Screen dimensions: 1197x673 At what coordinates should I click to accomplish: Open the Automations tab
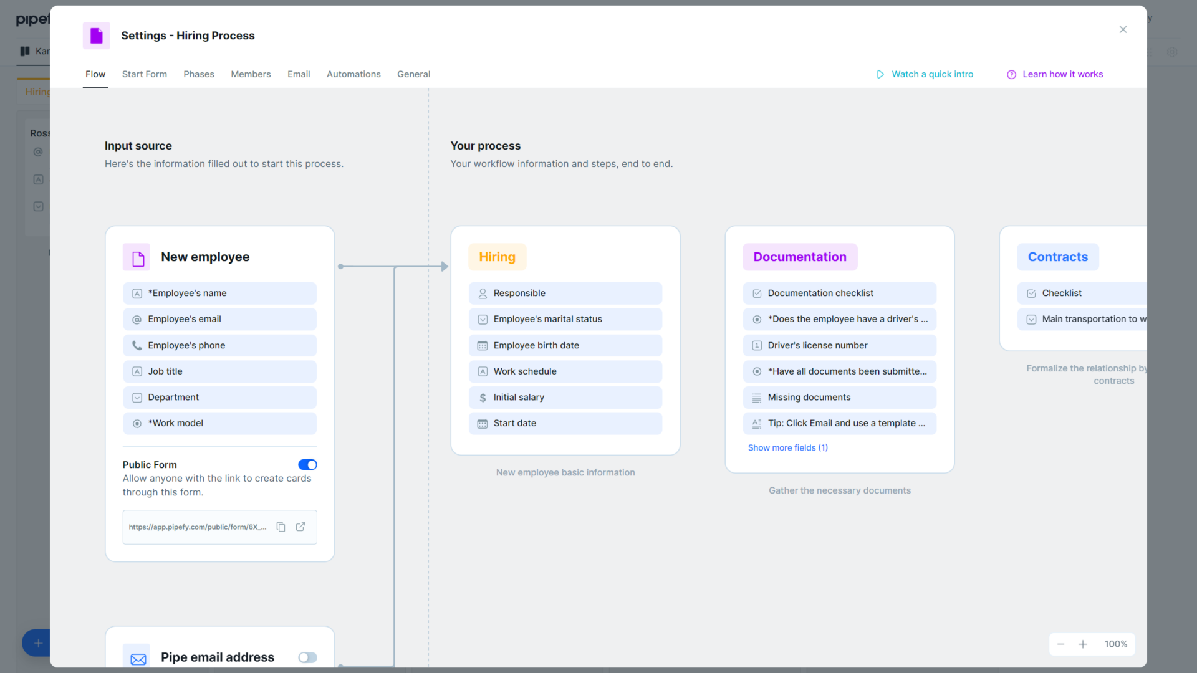(353, 74)
